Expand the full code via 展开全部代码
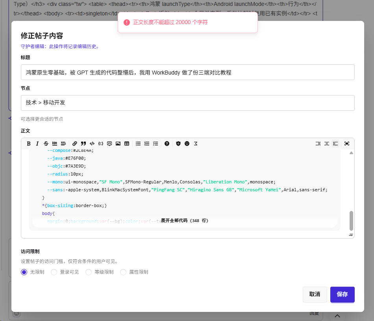The height and width of the screenshot is (321, 374). coord(185,221)
